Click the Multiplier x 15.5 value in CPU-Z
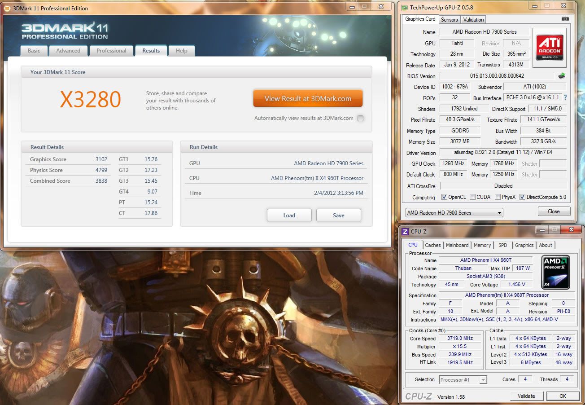 460,347
